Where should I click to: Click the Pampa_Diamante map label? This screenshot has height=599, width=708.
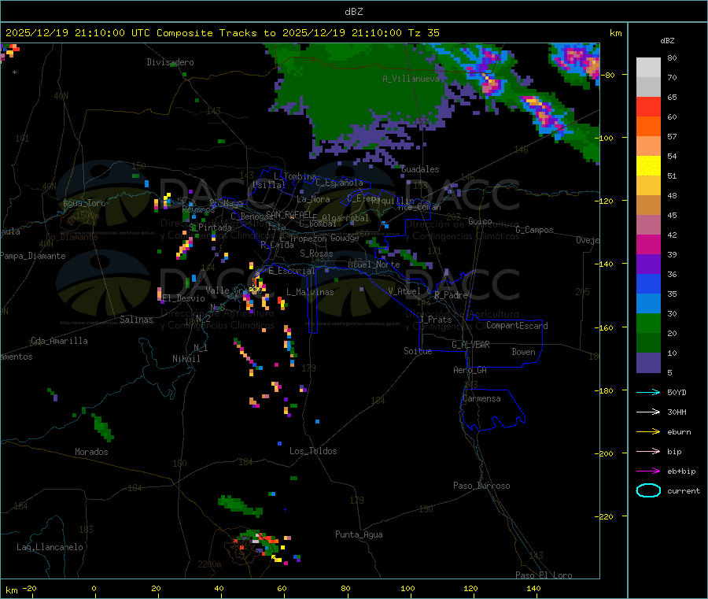click(x=32, y=256)
